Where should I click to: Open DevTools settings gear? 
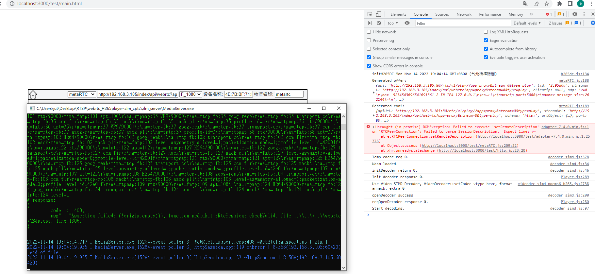click(x=575, y=14)
